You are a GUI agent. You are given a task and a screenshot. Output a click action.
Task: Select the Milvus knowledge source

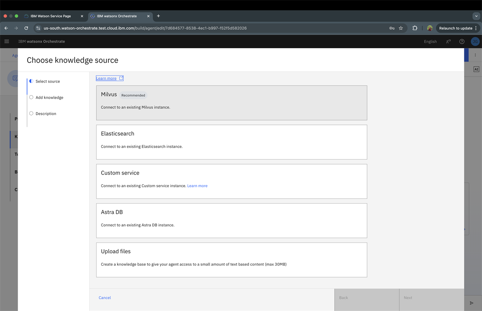click(x=231, y=103)
